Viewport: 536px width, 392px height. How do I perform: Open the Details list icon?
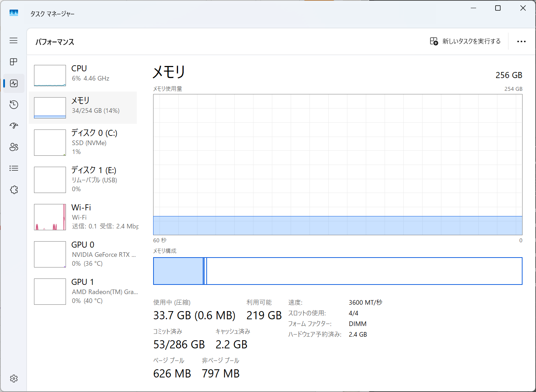pyautogui.click(x=14, y=169)
